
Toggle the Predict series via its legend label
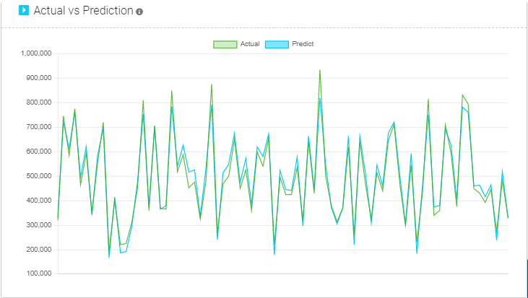point(303,45)
